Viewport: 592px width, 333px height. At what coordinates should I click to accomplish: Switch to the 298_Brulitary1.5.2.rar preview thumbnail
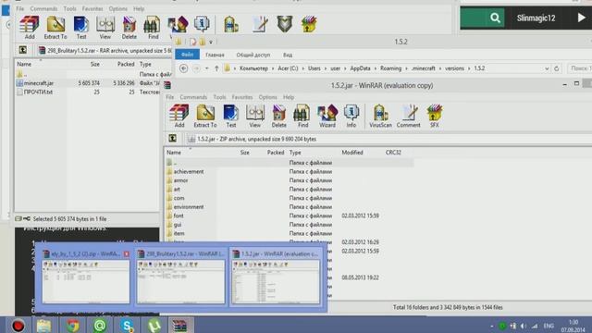click(x=180, y=277)
